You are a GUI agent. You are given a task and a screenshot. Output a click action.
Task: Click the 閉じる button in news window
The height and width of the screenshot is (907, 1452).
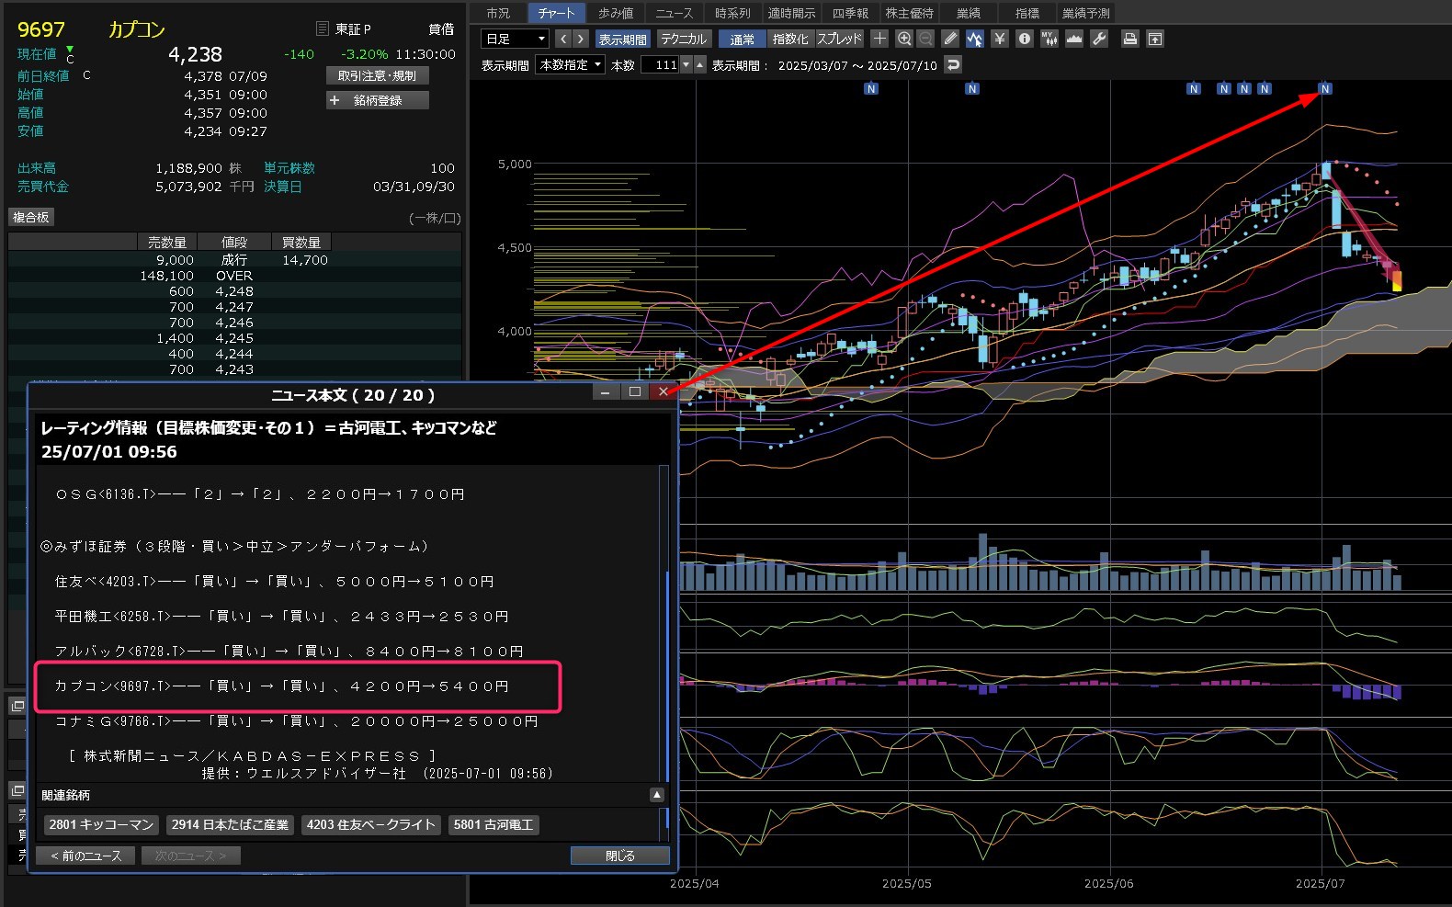click(620, 856)
